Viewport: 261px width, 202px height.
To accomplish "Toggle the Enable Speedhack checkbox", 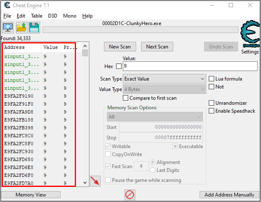I will click(x=211, y=111).
